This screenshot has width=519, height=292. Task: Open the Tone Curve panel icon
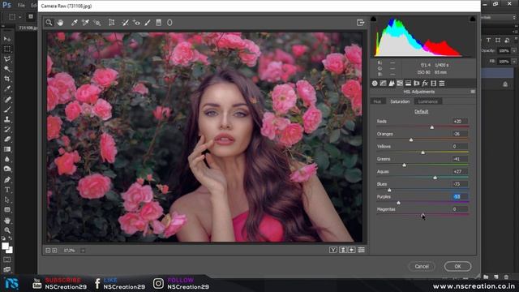[x=383, y=84]
